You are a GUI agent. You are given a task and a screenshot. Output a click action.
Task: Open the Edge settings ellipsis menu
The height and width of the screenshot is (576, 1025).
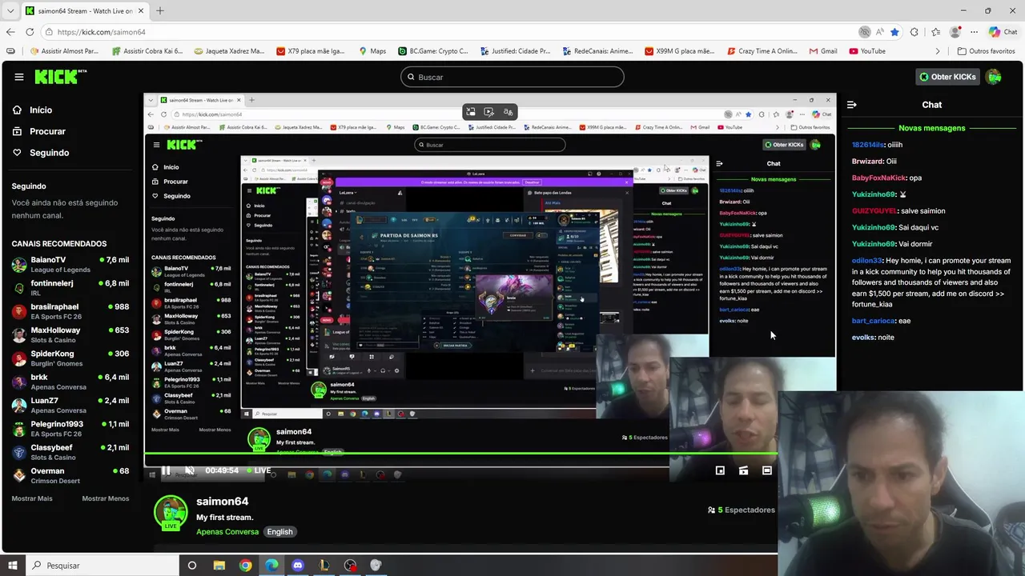(x=974, y=32)
